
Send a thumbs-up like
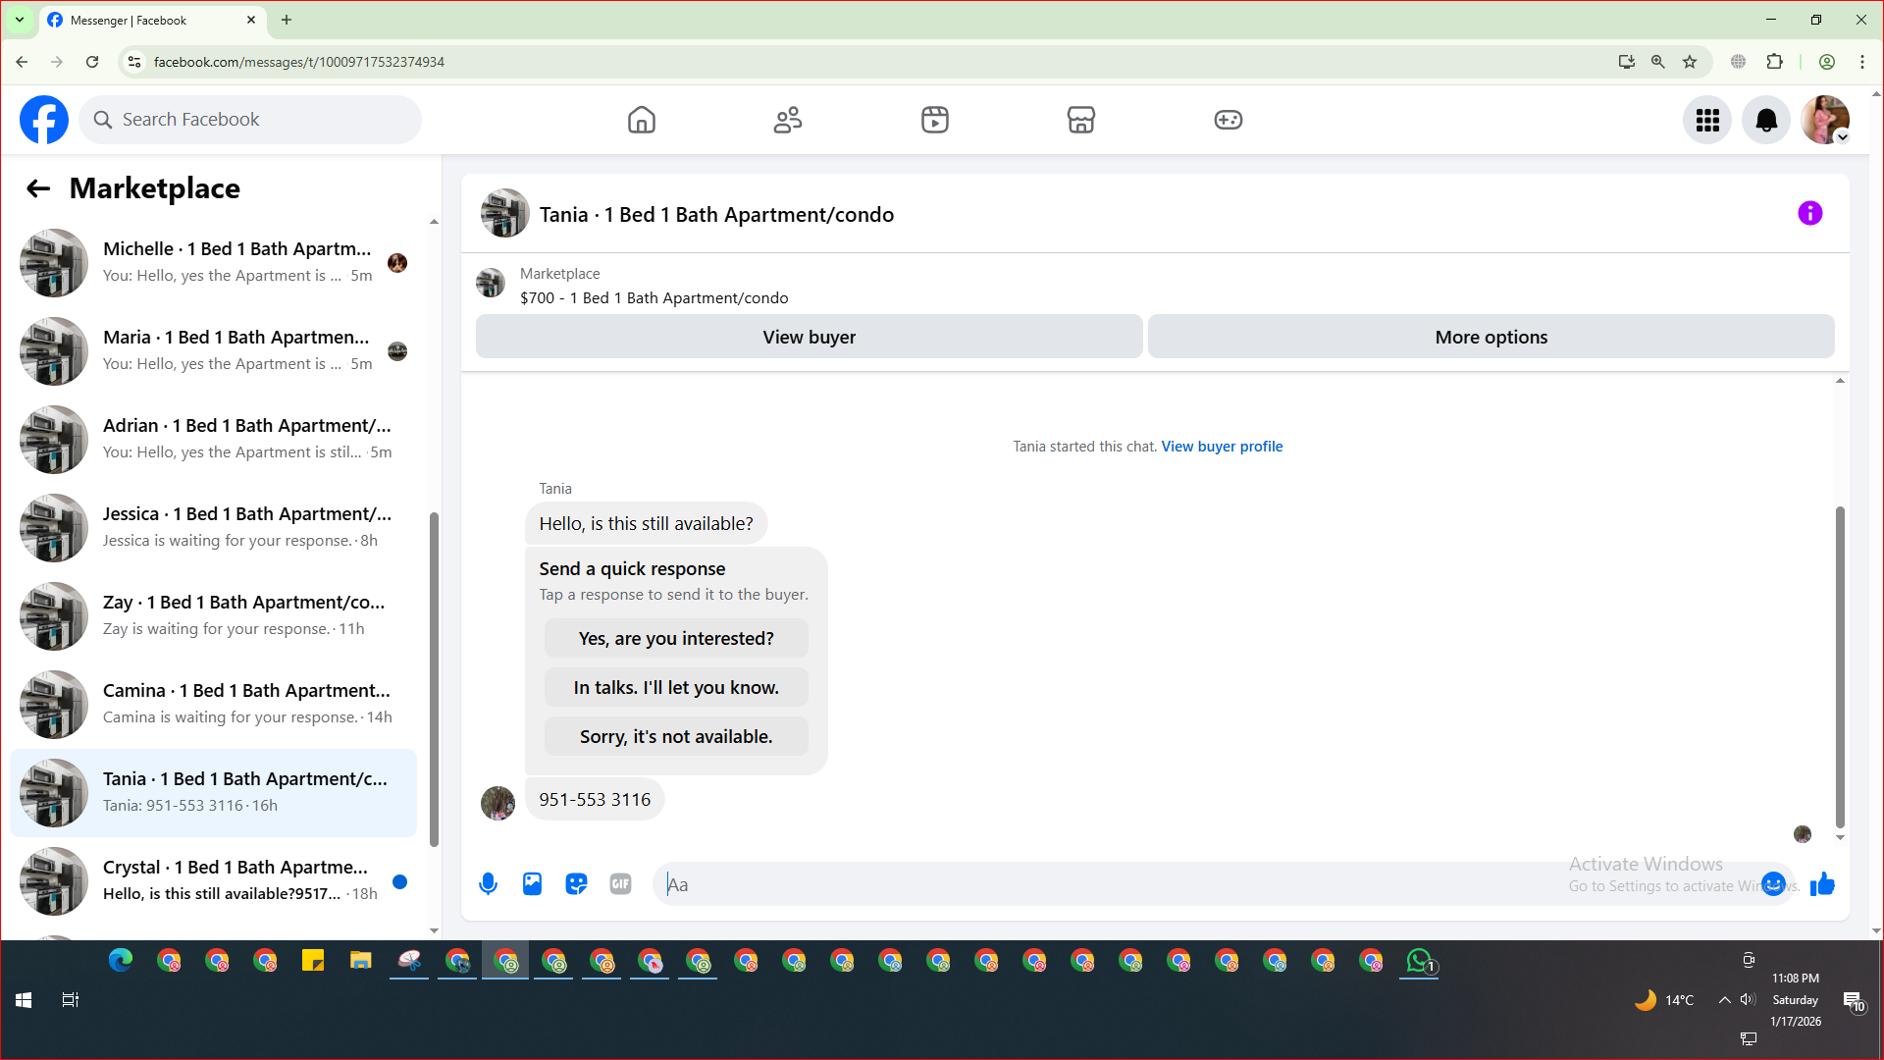click(1822, 884)
